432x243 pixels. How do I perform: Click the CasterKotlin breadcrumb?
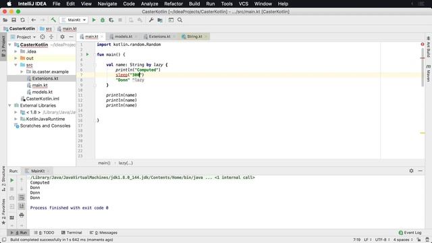(x=20, y=28)
